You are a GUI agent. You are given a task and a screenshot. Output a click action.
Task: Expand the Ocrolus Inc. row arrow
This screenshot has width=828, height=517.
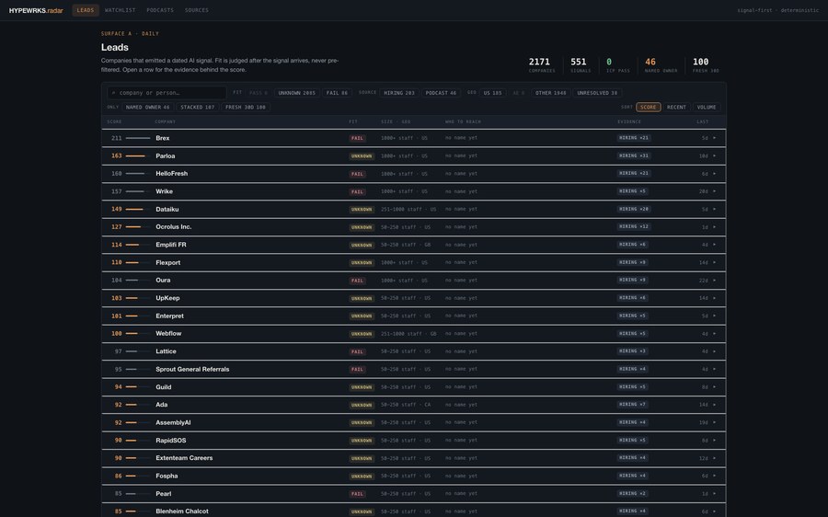[x=715, y=227]
